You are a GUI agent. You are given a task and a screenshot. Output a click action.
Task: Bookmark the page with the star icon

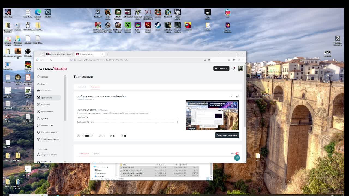(x=209, y=60)
